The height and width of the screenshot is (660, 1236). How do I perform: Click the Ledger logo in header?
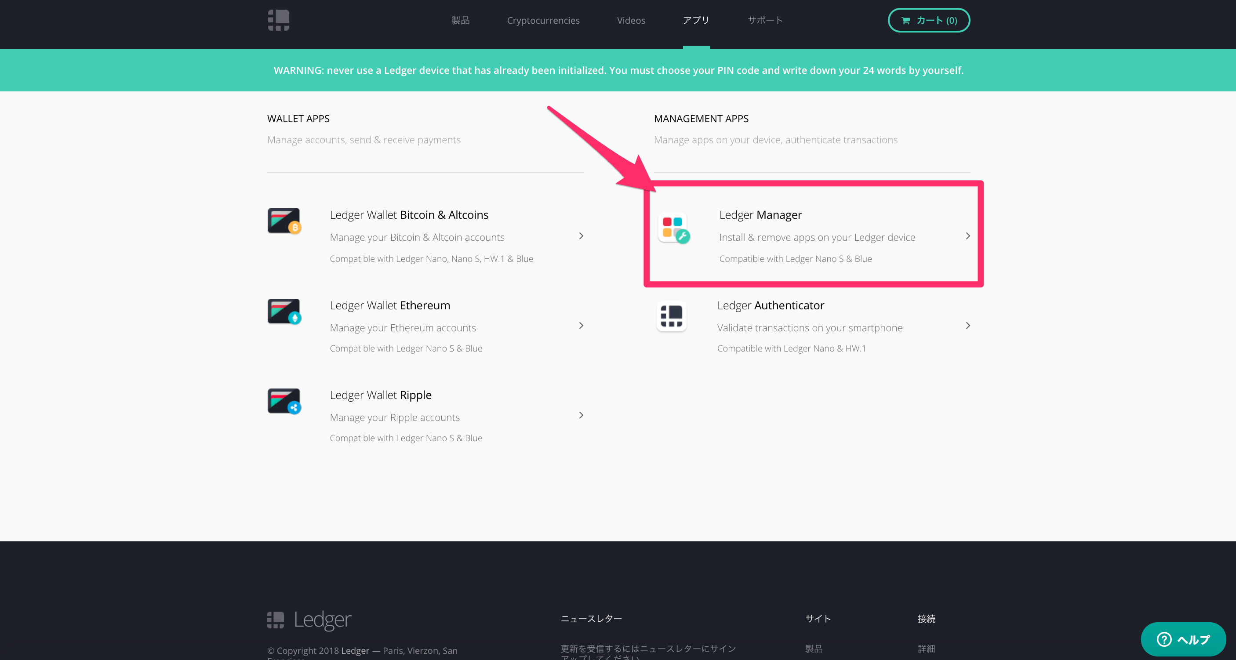278,20
